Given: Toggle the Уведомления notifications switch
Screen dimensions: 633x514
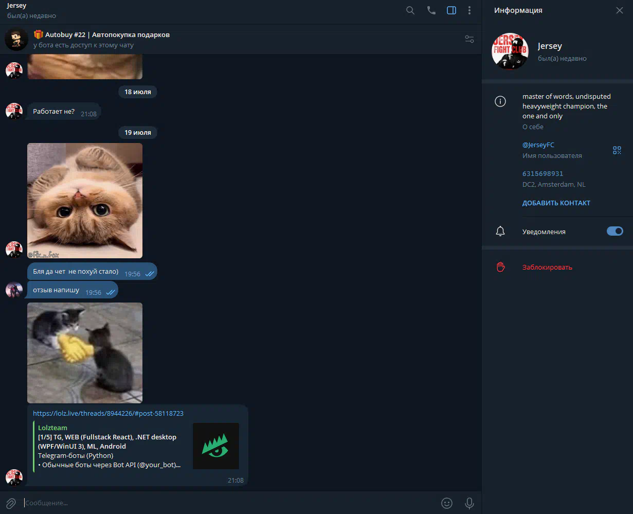Looking at the screenshot, I should point(615,232).
